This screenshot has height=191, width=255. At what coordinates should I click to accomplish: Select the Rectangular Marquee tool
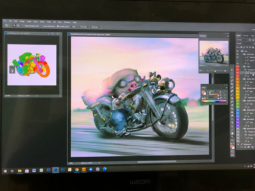(232, 73)
